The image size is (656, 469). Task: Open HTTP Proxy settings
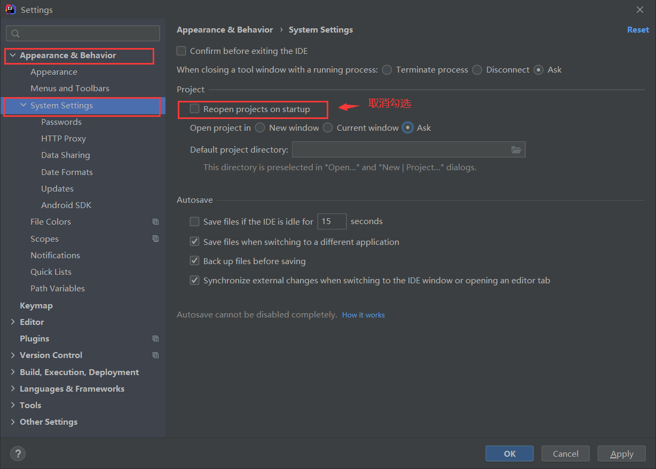pos(64,139)
